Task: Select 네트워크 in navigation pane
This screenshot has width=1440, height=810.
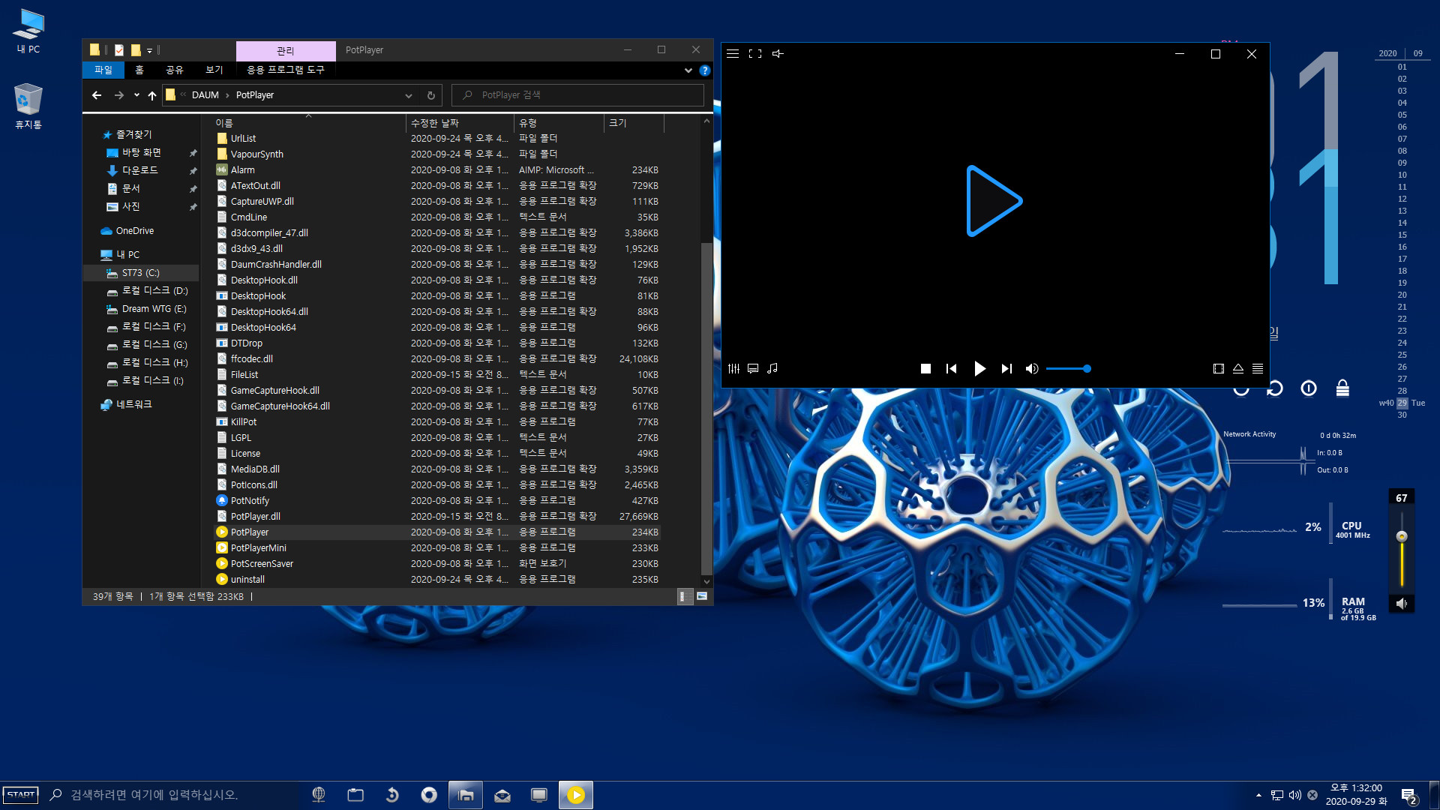Action: [127, 405]
